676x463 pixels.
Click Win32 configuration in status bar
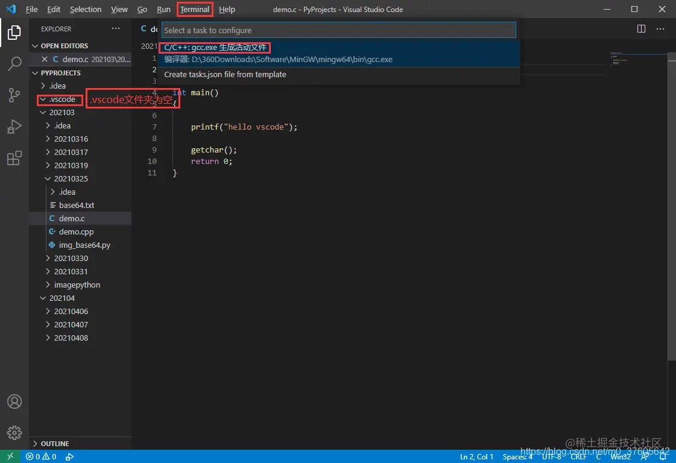[621, 456]
